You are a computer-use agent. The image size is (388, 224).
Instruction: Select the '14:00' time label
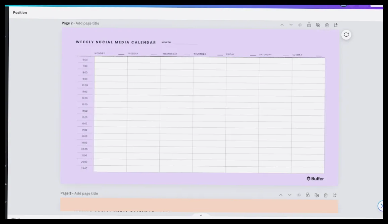pos(85,111)
